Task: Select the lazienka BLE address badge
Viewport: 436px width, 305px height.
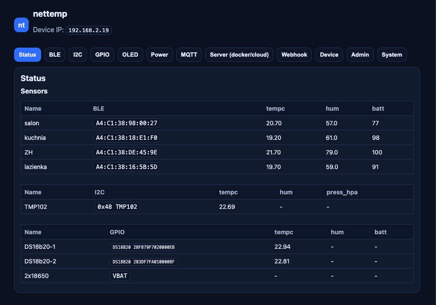Action: click(126, 167)
